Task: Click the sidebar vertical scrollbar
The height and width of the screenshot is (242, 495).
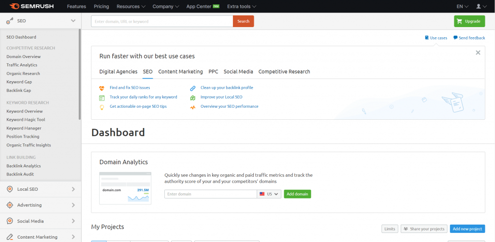Action: [x=80, y=74]
